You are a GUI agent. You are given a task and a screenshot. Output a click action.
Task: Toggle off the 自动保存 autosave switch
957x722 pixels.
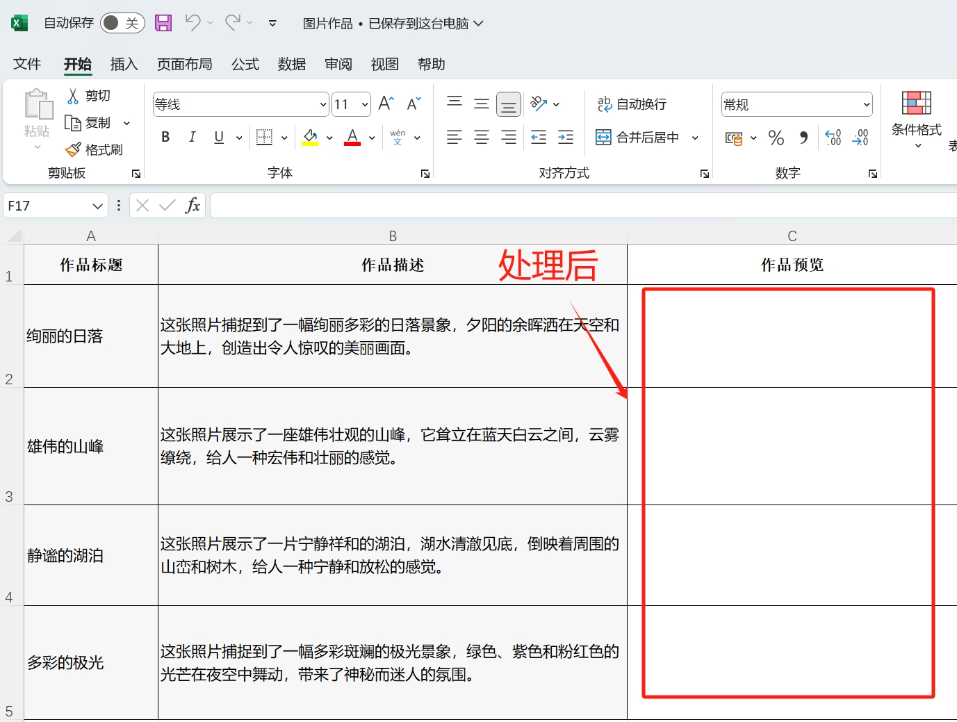click(122, 22)
